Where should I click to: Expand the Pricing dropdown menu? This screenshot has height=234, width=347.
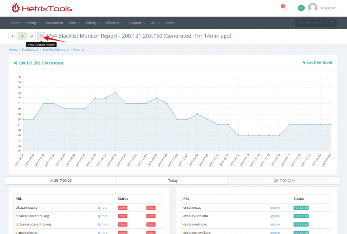[x=33, y=23]
